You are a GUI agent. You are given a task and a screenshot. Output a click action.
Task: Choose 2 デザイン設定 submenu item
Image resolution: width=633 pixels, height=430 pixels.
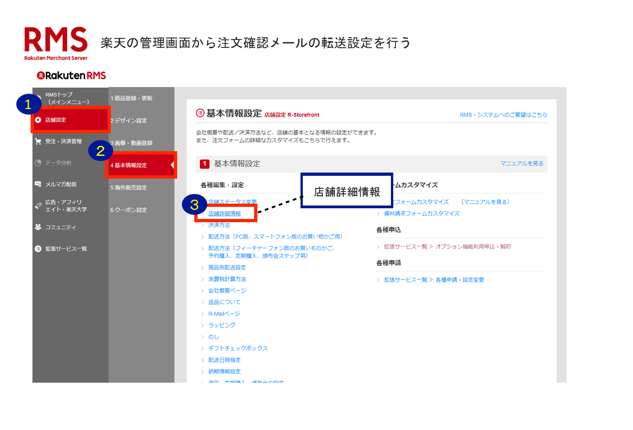[x=129, y=121]
